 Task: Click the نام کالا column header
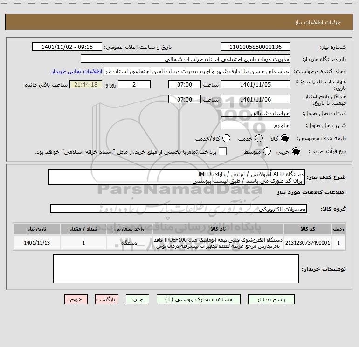(x=218, y=229)
